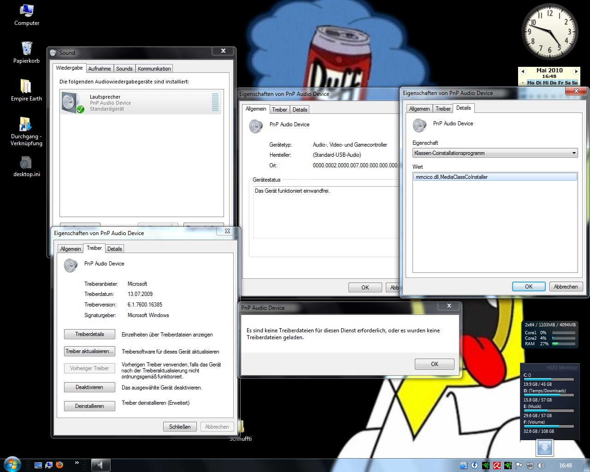590x472 pixels.
Task: Go to next month in calendar gadget
Action: tap(576, 71)
